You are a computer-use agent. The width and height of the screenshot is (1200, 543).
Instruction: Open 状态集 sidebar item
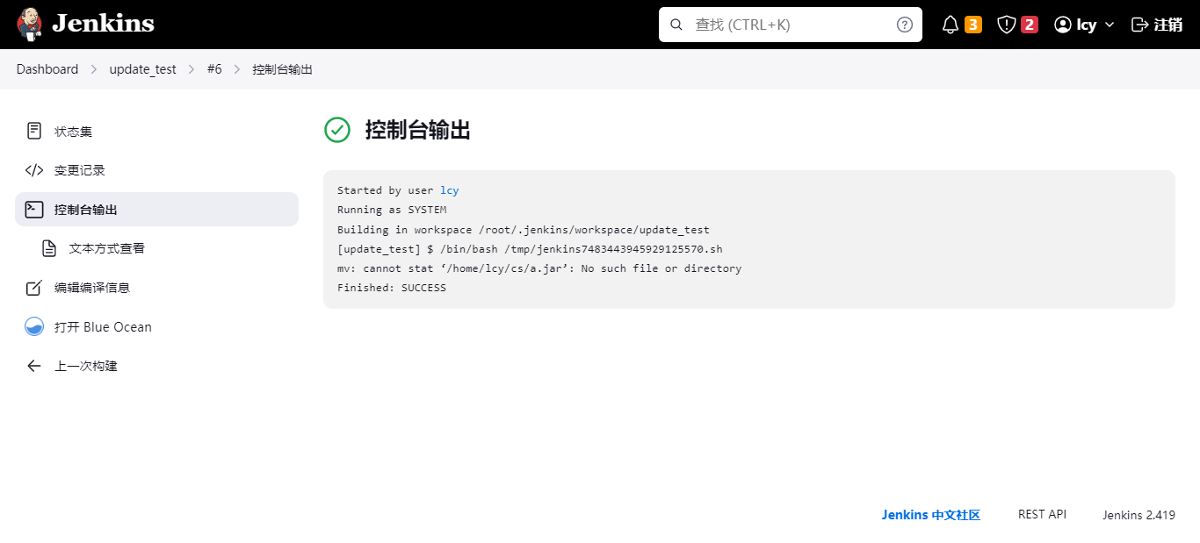(x=156, y=131)
